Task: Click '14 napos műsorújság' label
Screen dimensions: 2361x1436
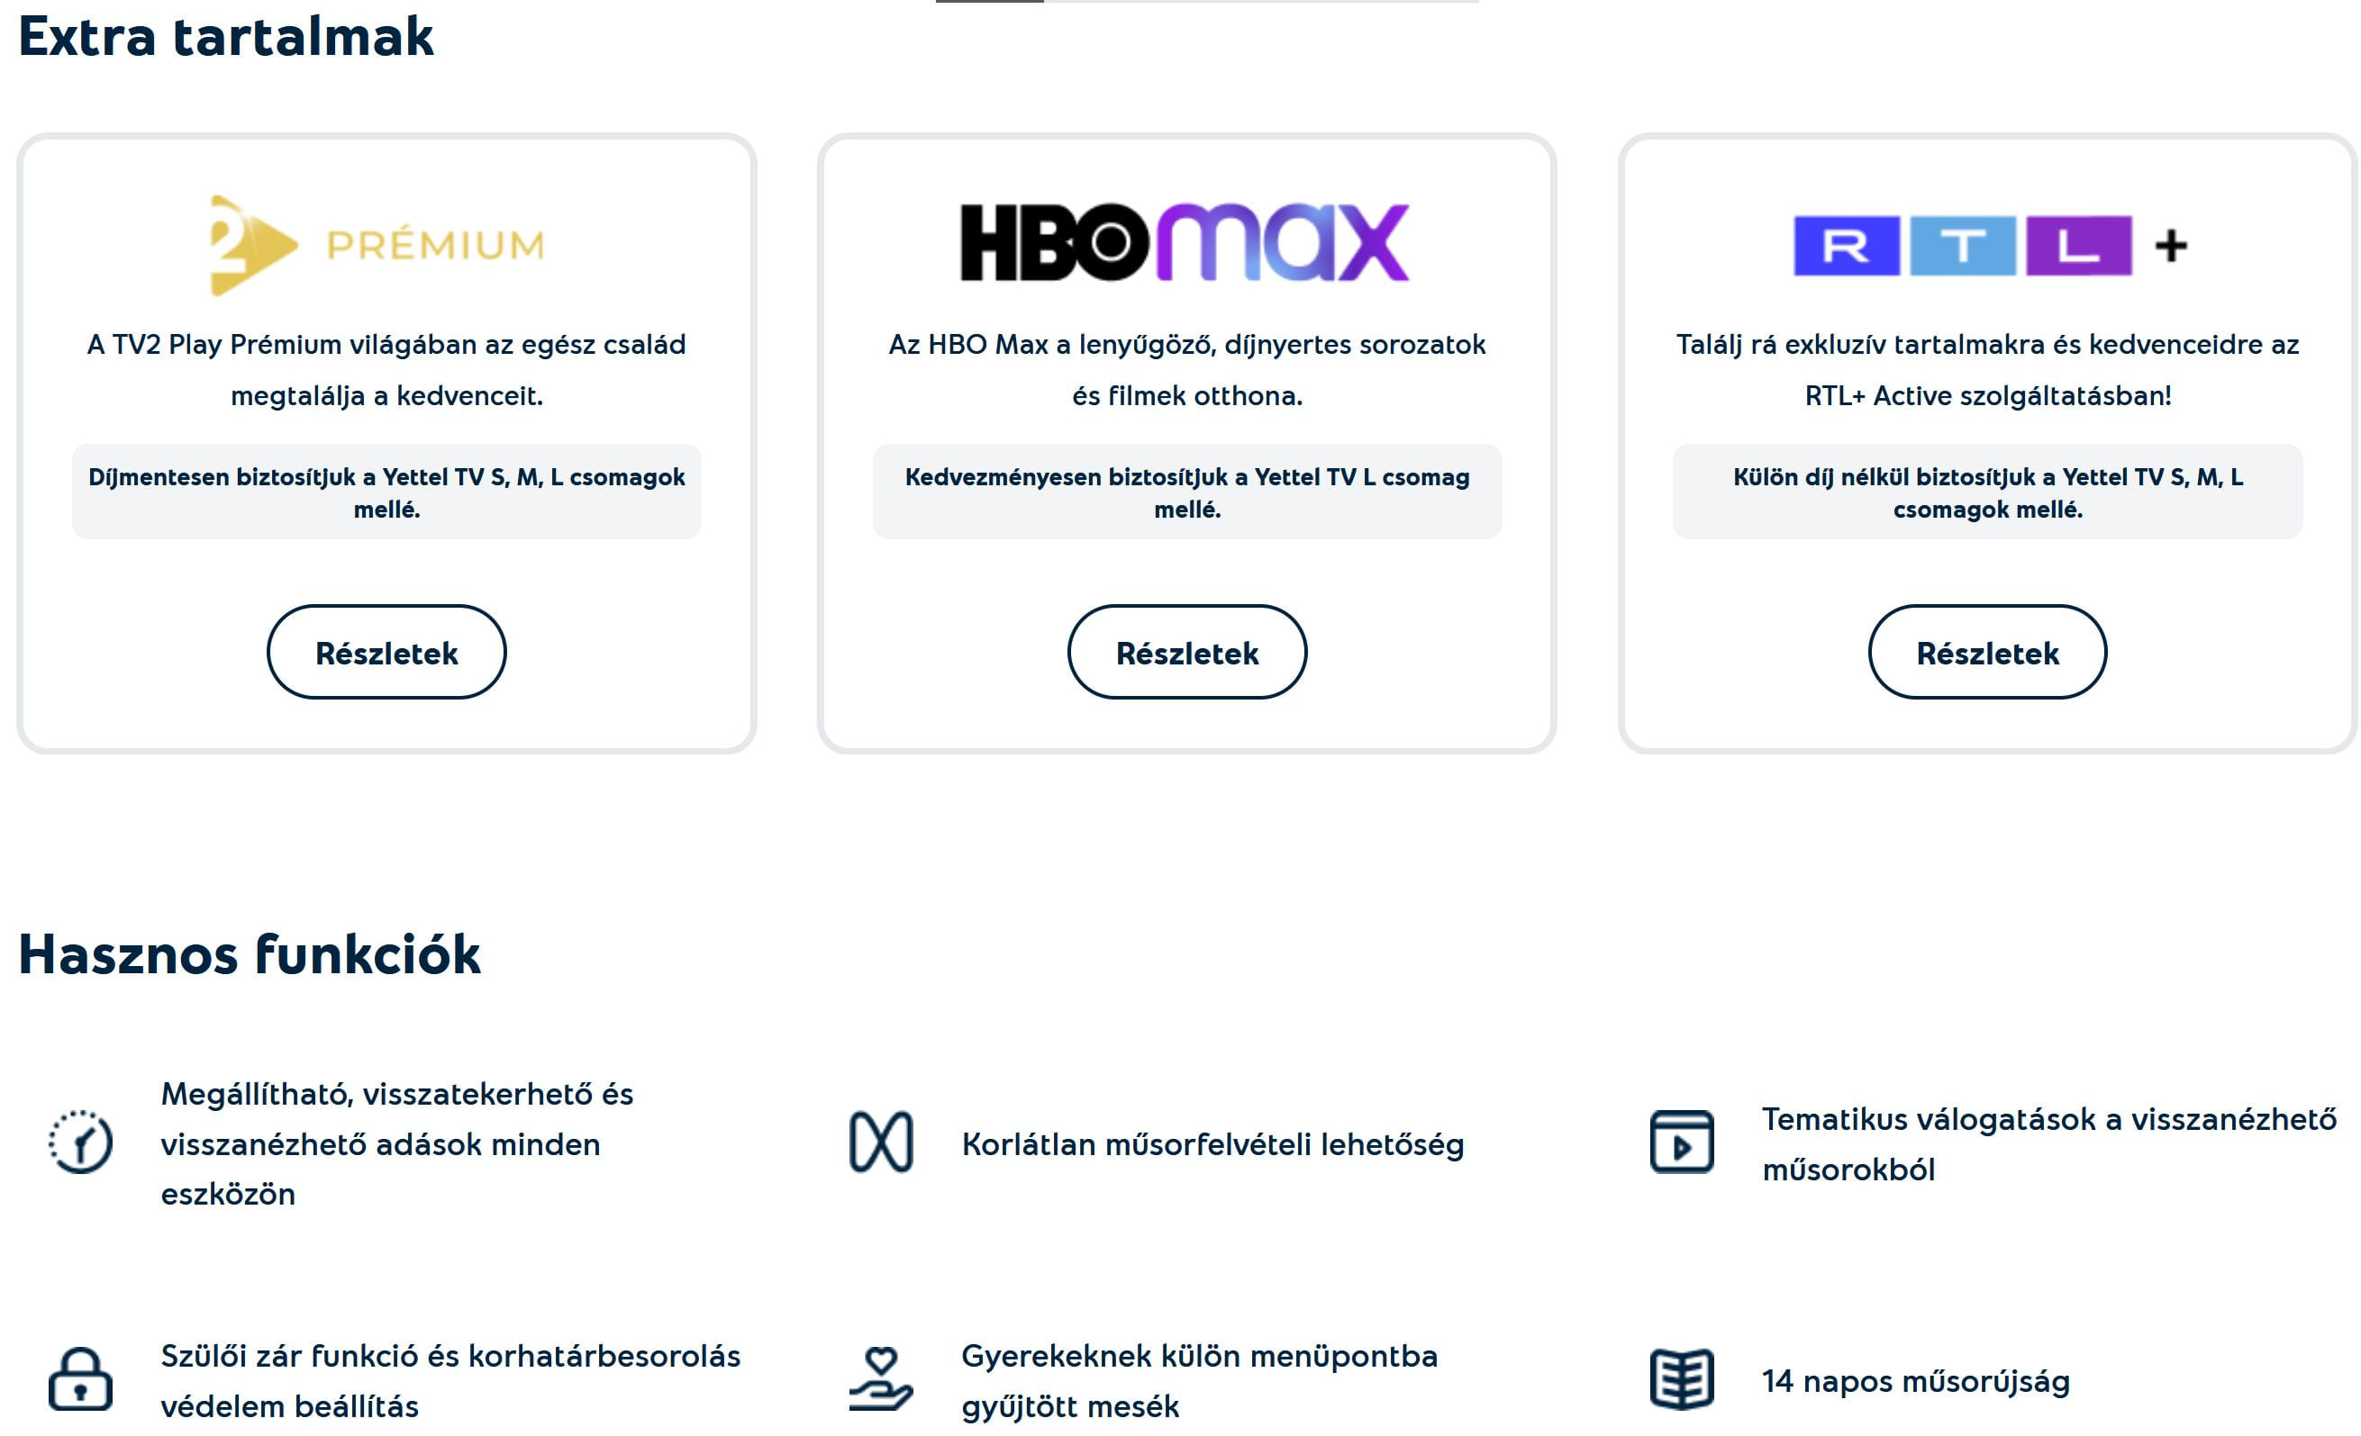Action: [1914, 1380]
